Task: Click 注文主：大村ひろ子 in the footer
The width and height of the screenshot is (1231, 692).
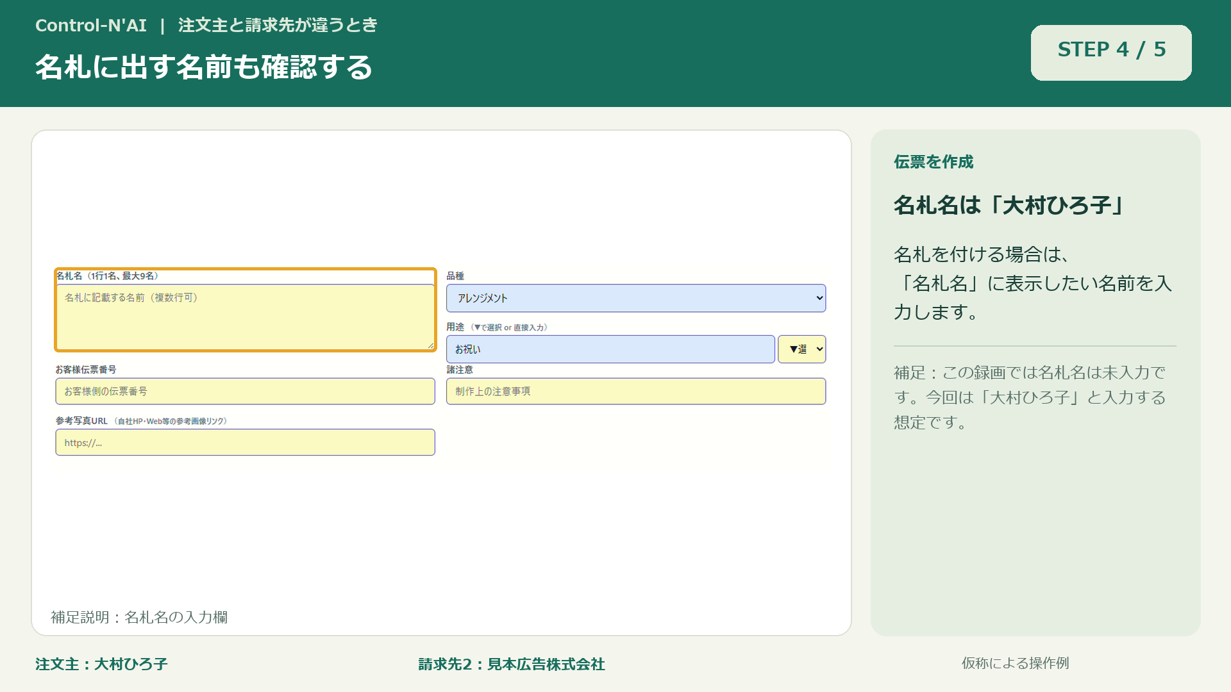Action: (x=101, y=664)
